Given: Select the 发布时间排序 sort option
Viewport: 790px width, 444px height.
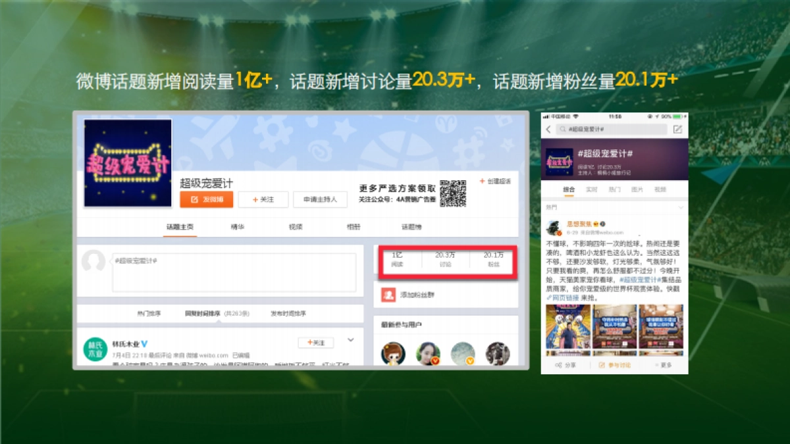Looking at the screenshot, I should click(288, 314).
